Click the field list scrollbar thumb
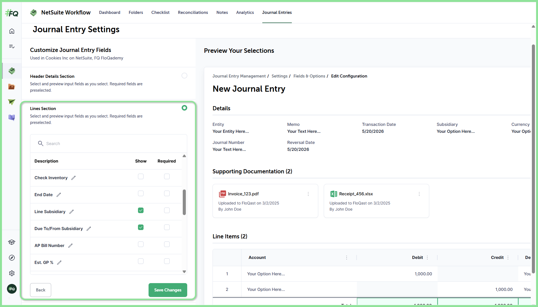This screenshot has width=538, height=307. point(184,202)
